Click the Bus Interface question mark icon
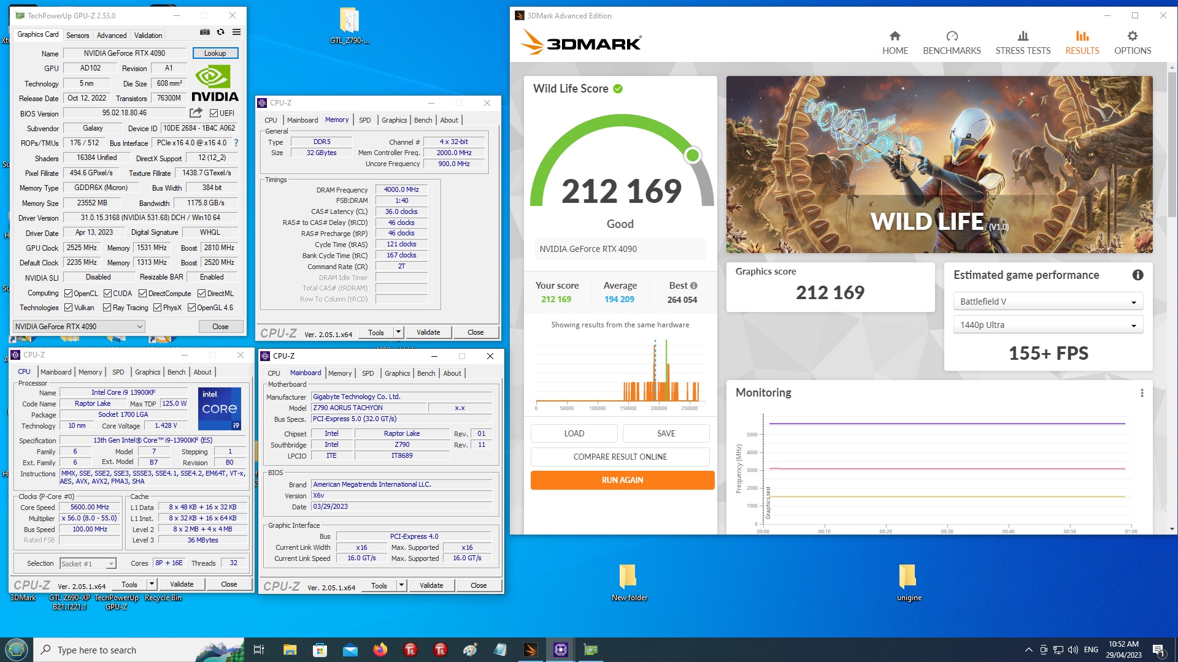The height and width of the screenshot is (662, 1178). pyautogui.click(x=236, y=143)
